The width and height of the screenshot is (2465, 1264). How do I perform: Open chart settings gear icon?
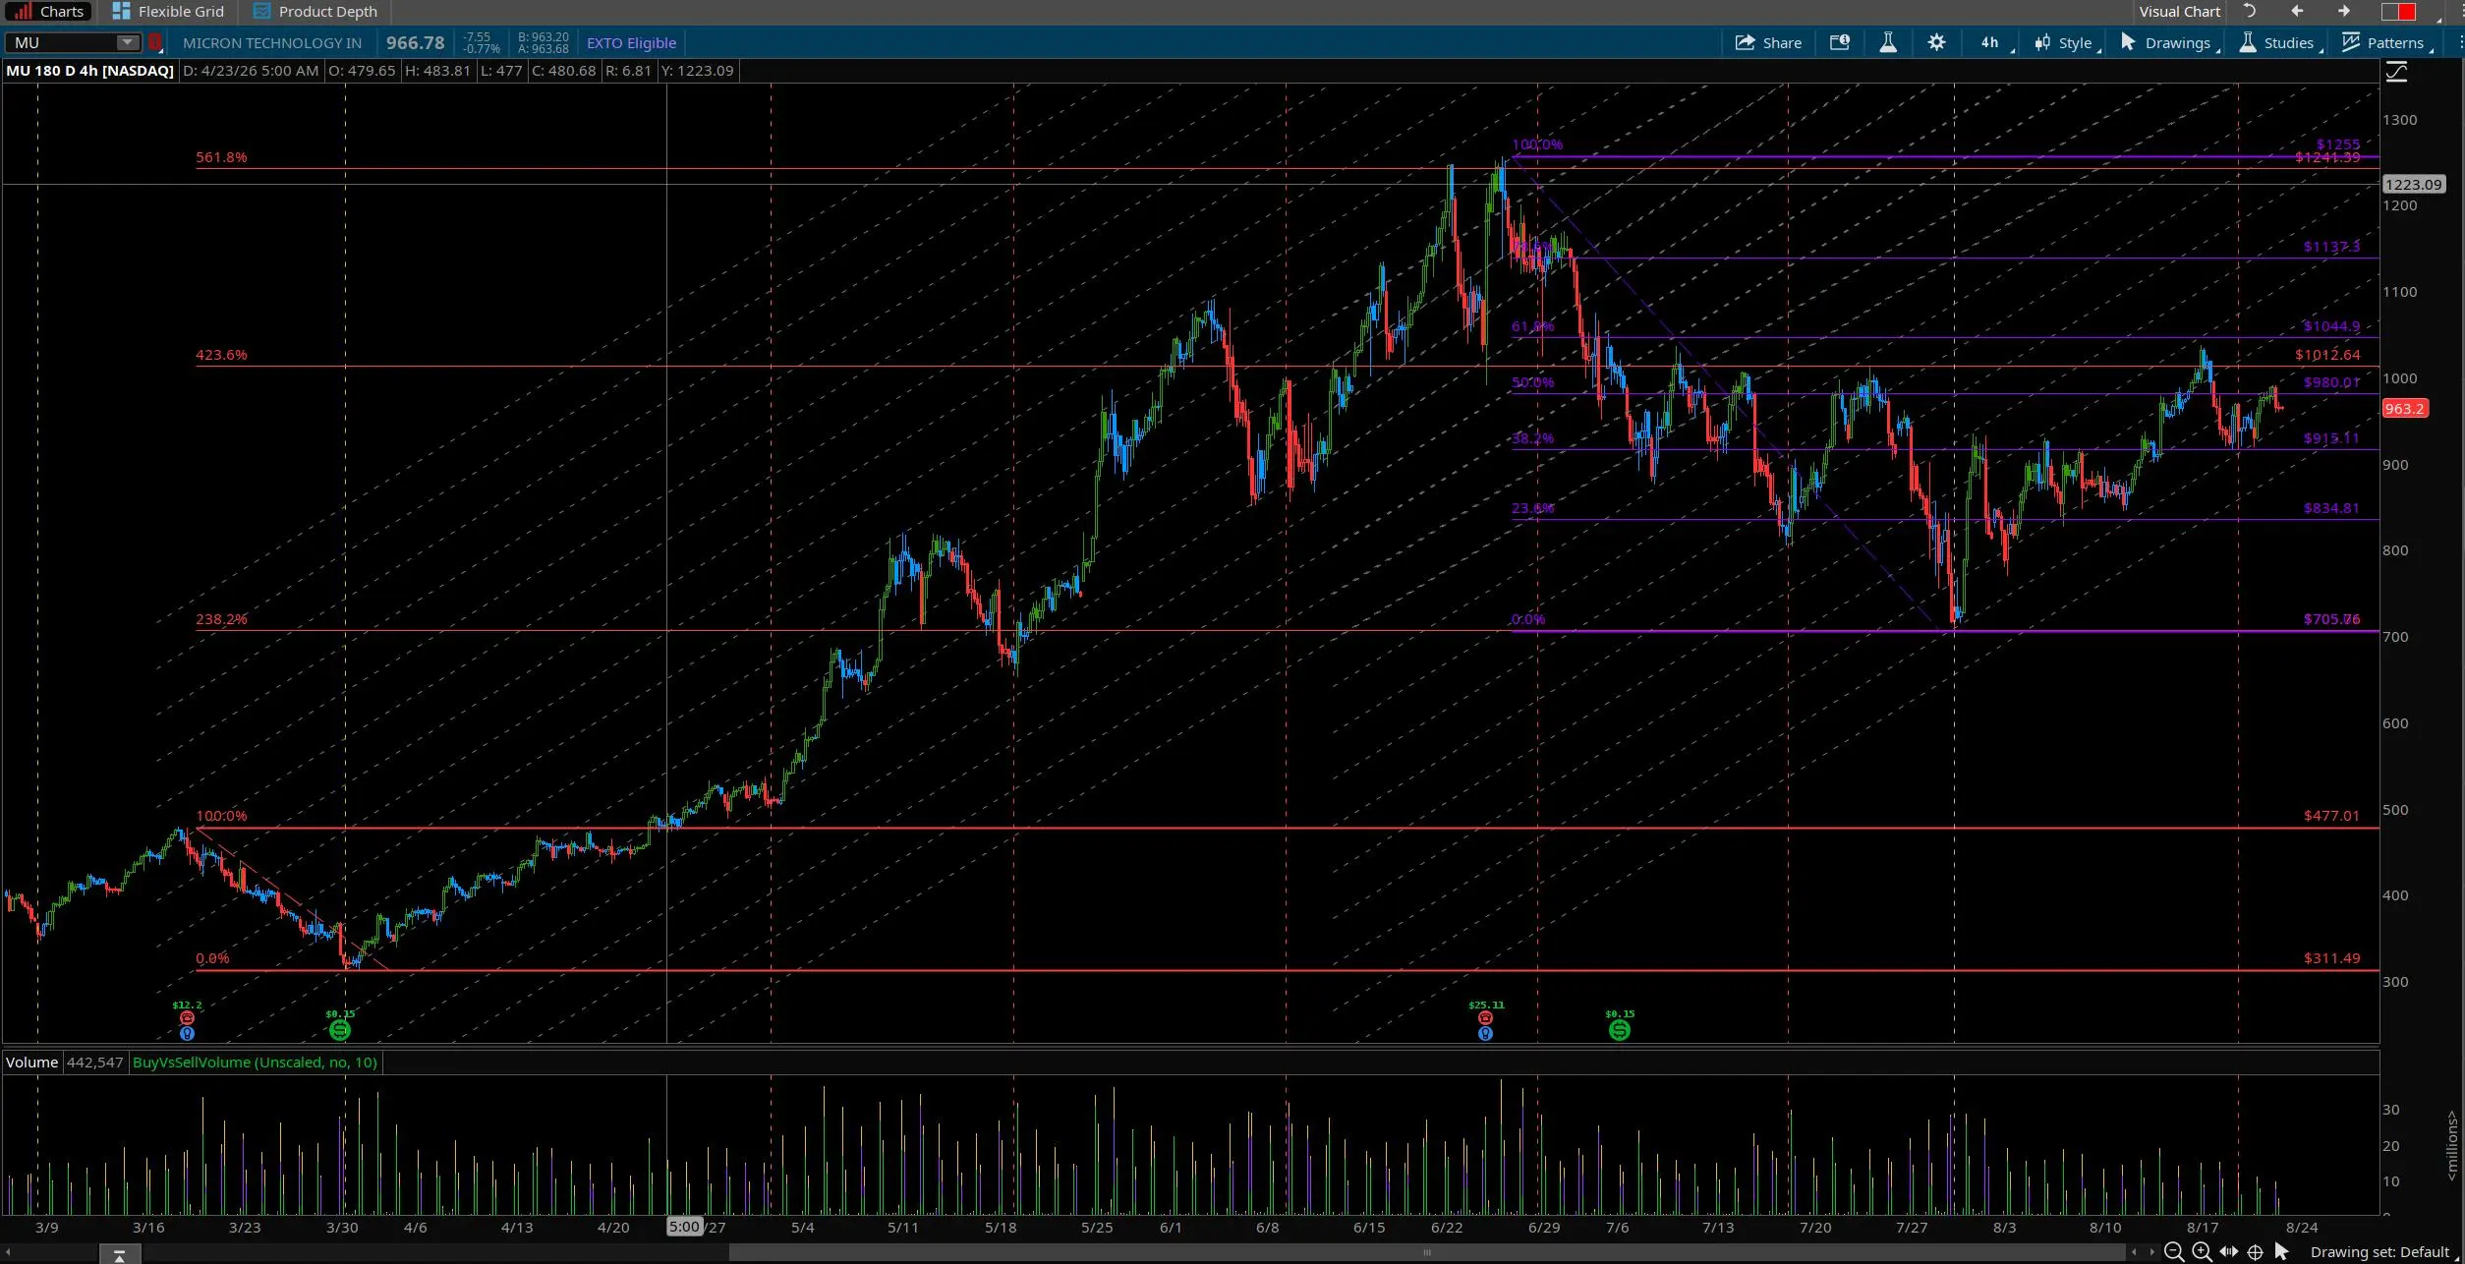(1936, 42)
